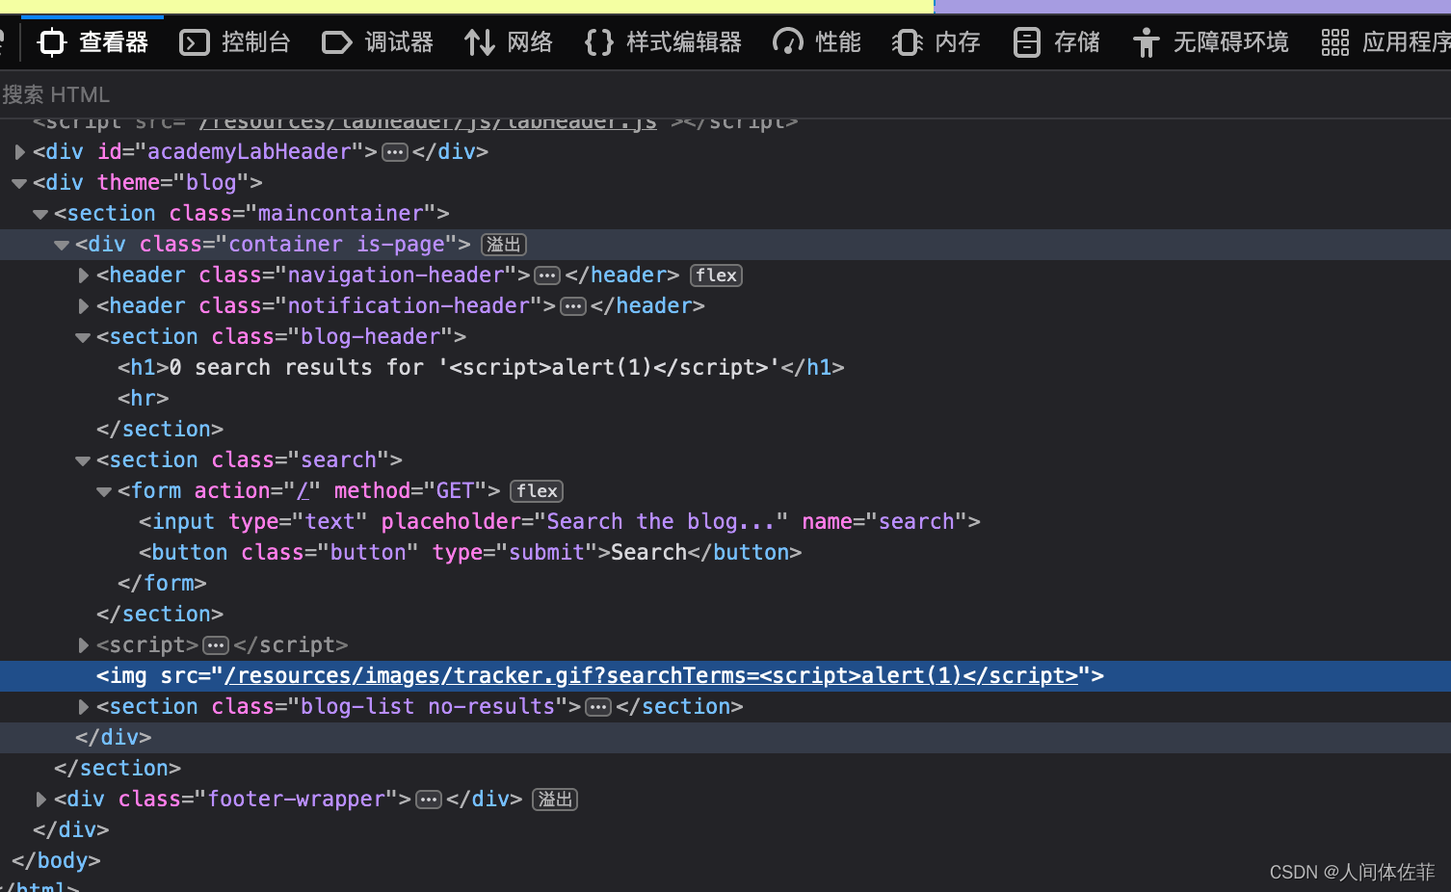Expand the navigation-header header node

[x=83, y=275]
